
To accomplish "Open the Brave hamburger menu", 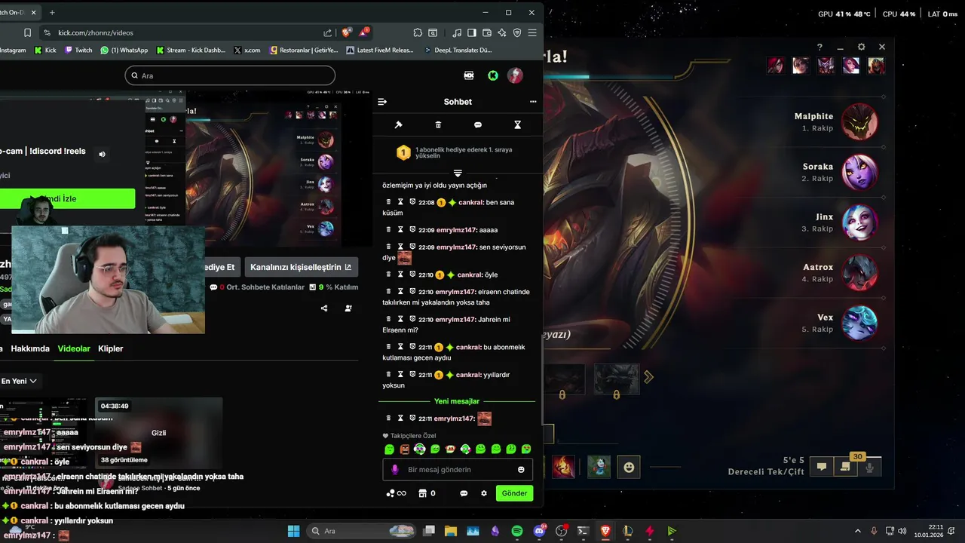I will (532, 32).
